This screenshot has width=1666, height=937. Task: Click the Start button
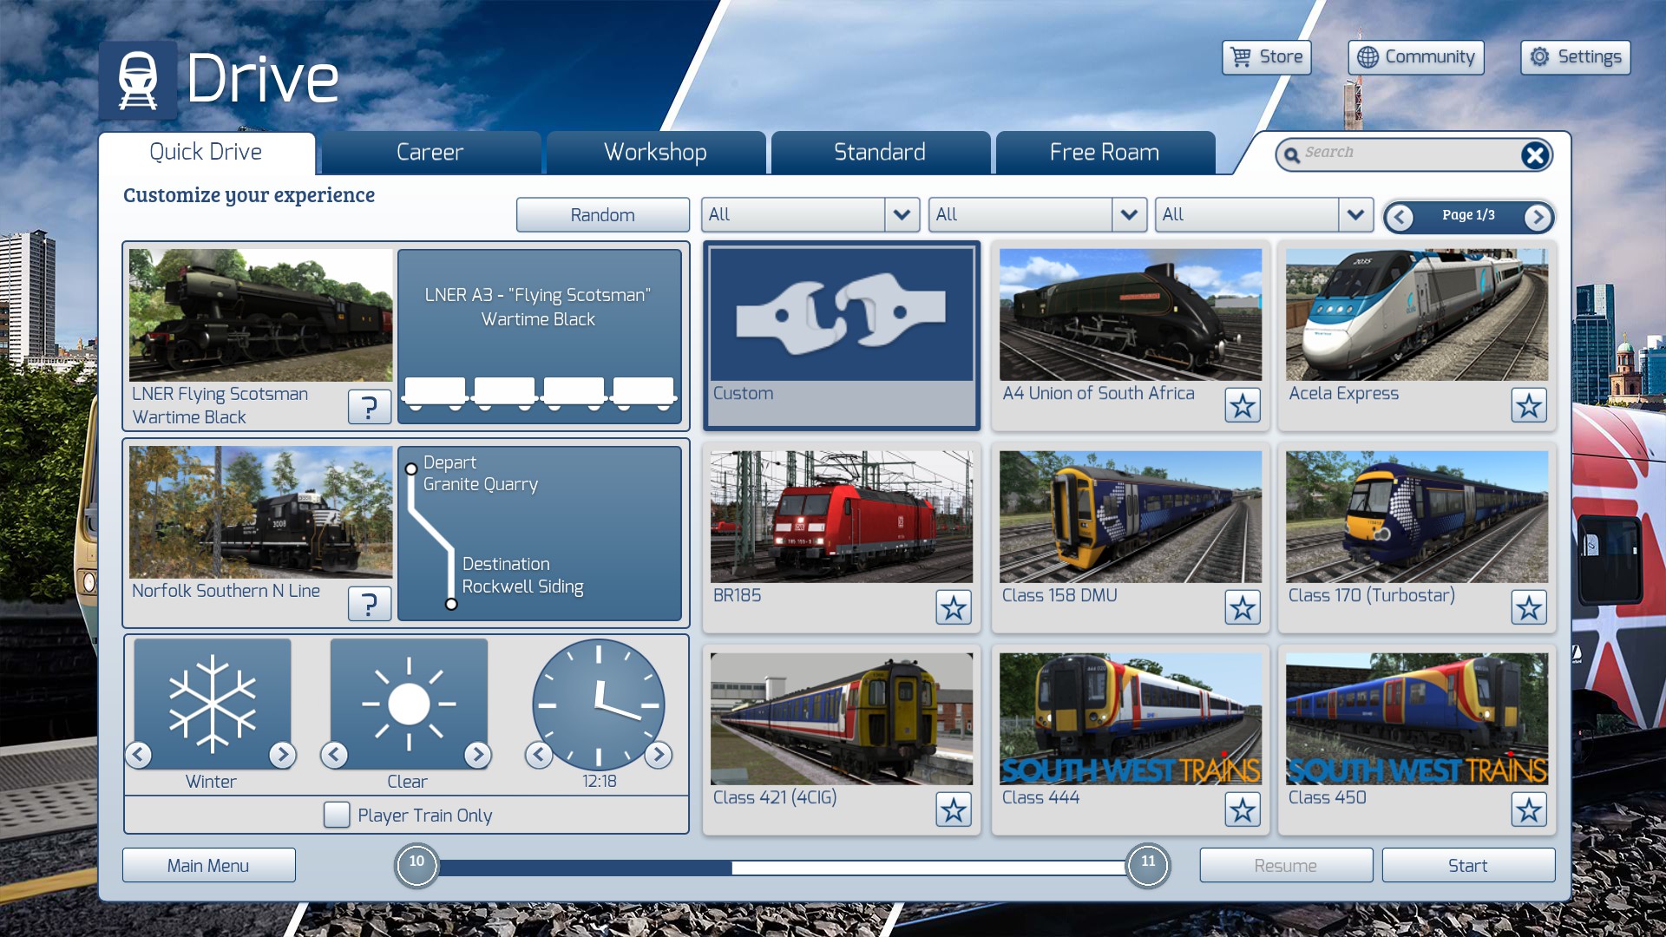1467,865
